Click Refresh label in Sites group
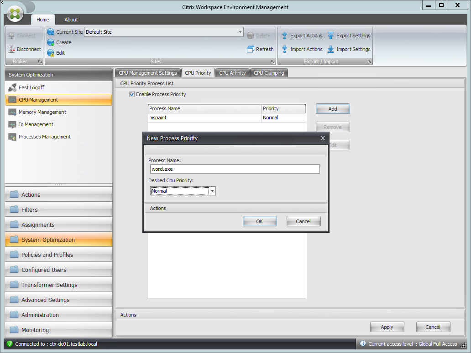This screenshot has height=353, width=471. 265,49
